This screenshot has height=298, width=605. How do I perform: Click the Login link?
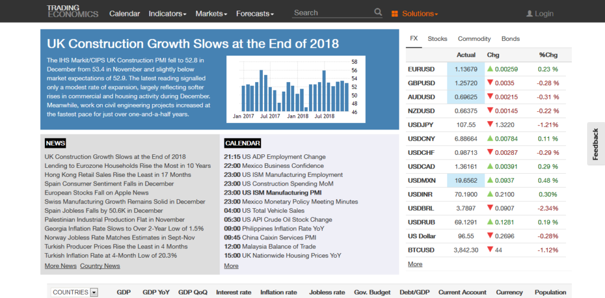[x=544, y=14]
